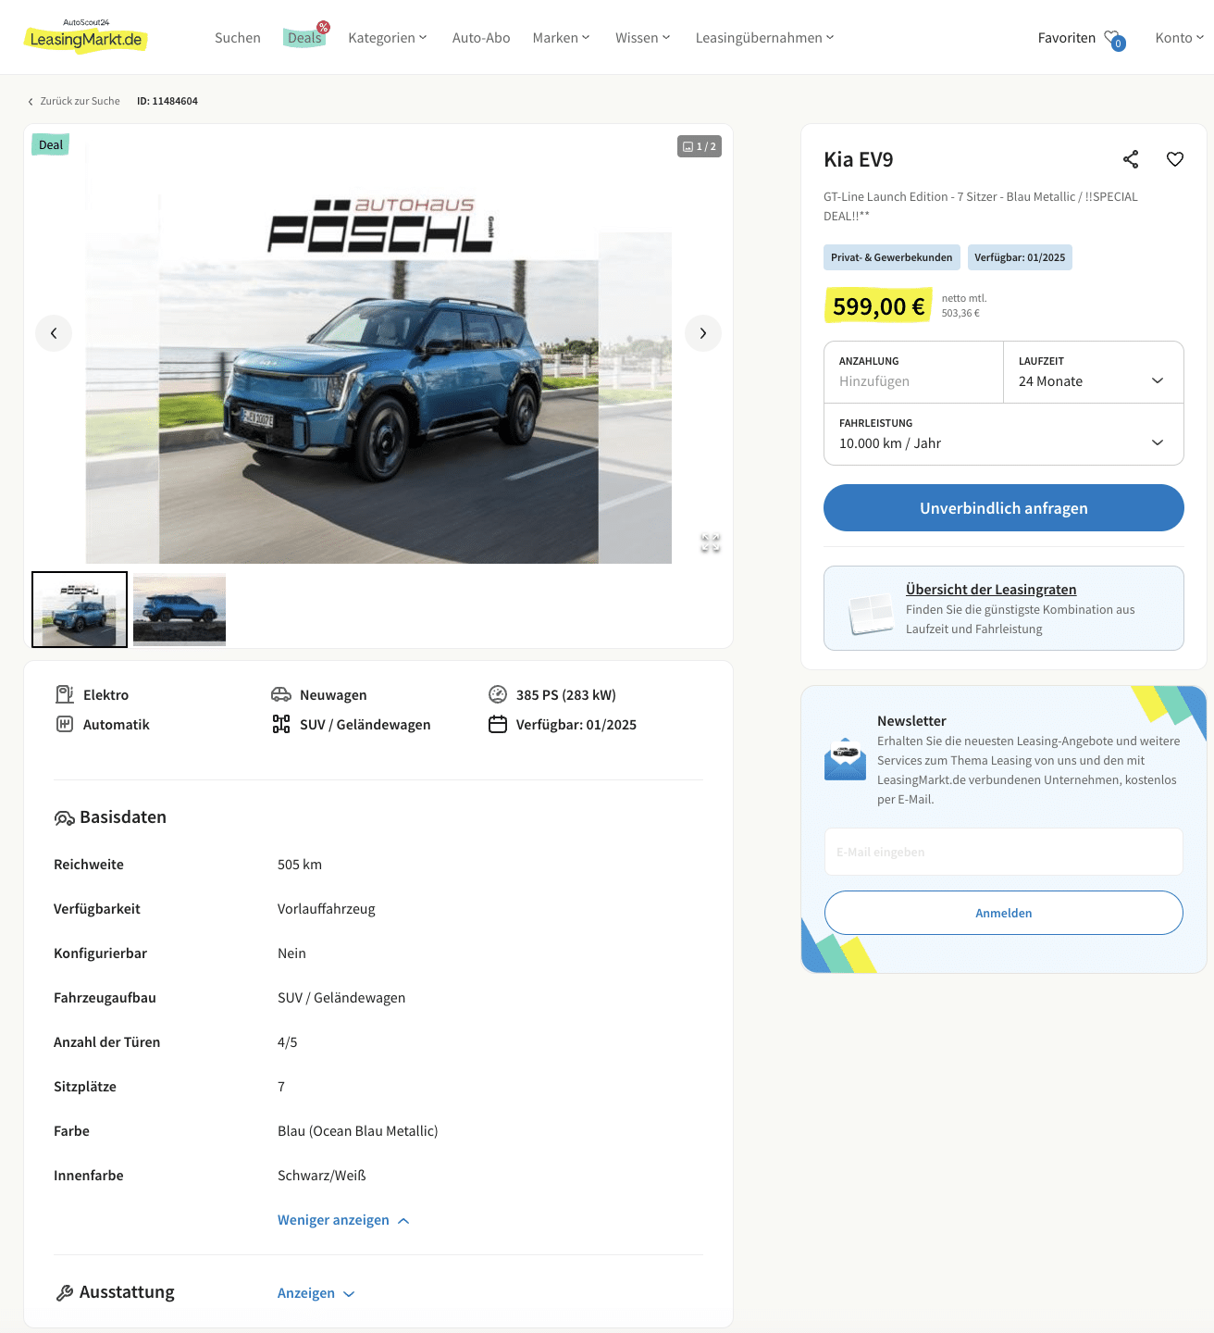Click the Elektro fuel icon
The width and height of the screenshot is (1214, 1333).
coord(65,694)
